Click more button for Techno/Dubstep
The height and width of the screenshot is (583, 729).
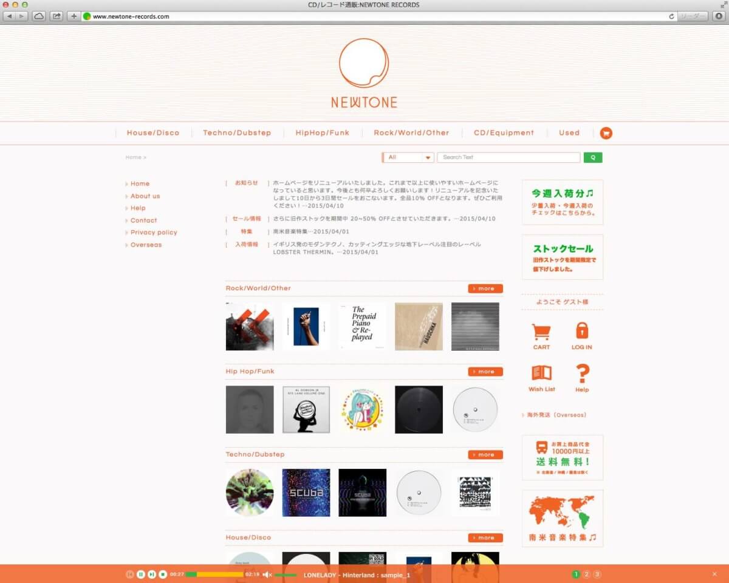485,455
